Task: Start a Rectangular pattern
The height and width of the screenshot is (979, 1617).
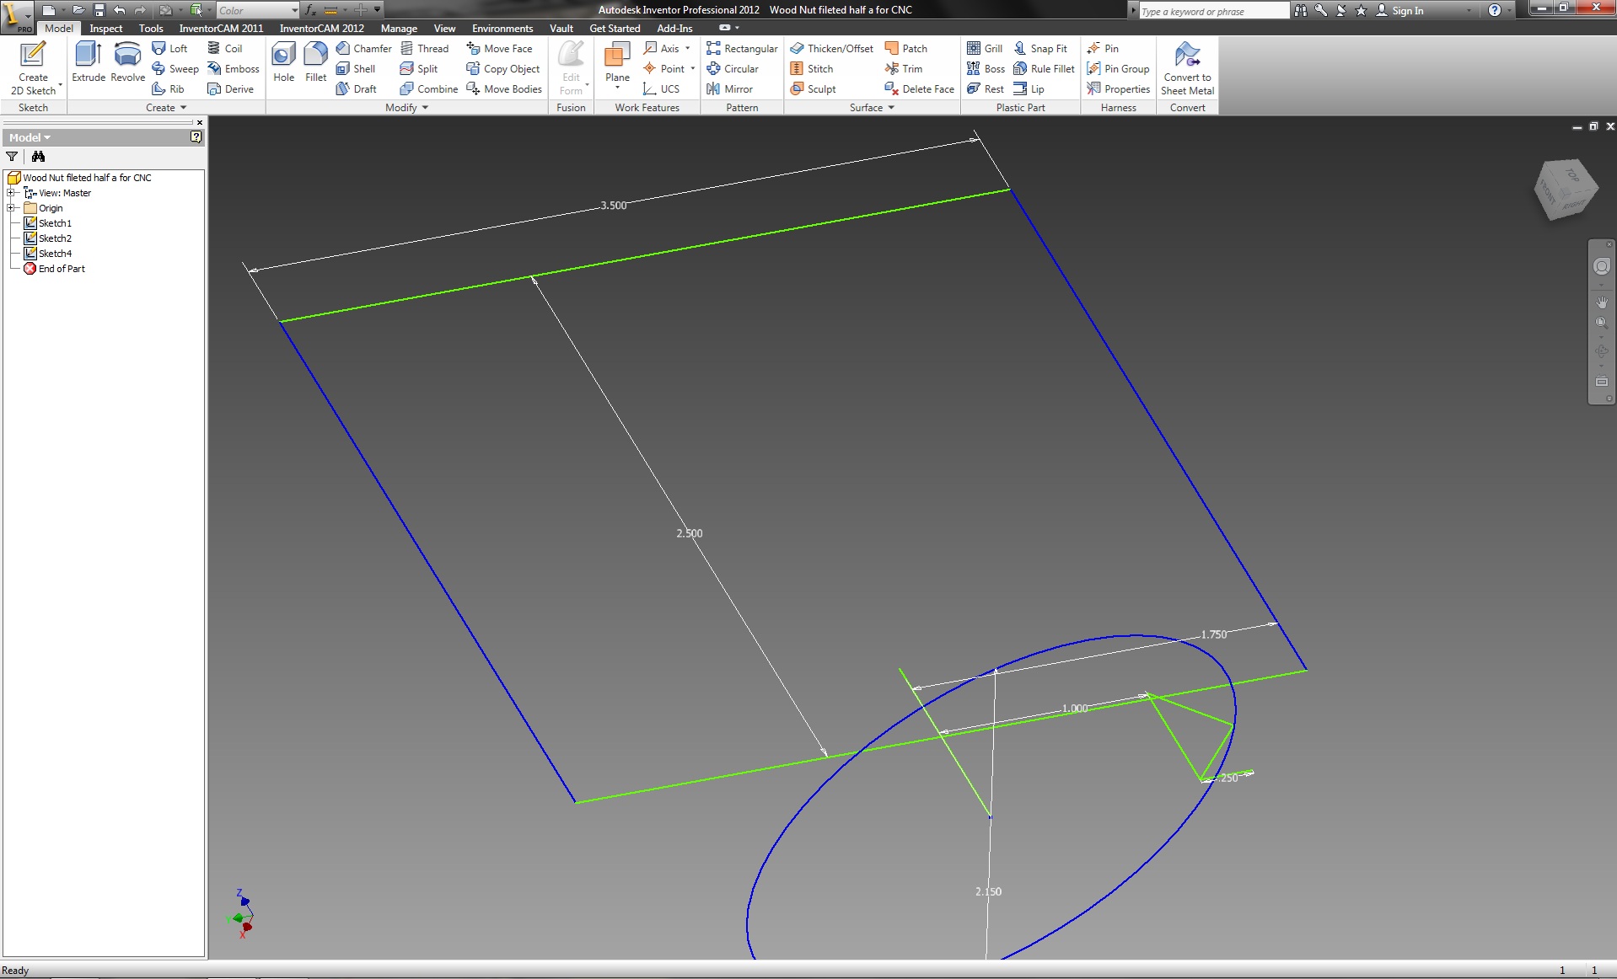Action: click(x=742, y=48)
